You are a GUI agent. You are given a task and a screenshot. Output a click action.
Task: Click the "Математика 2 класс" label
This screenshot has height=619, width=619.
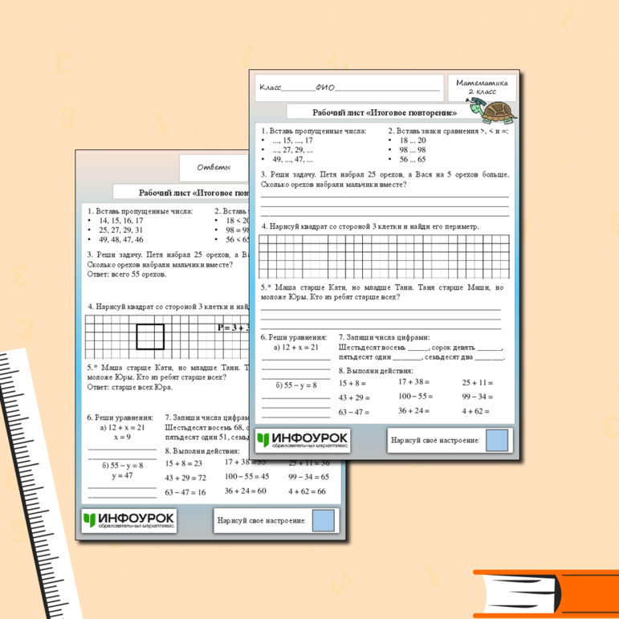pyautogui.click(x=482, y=87)
